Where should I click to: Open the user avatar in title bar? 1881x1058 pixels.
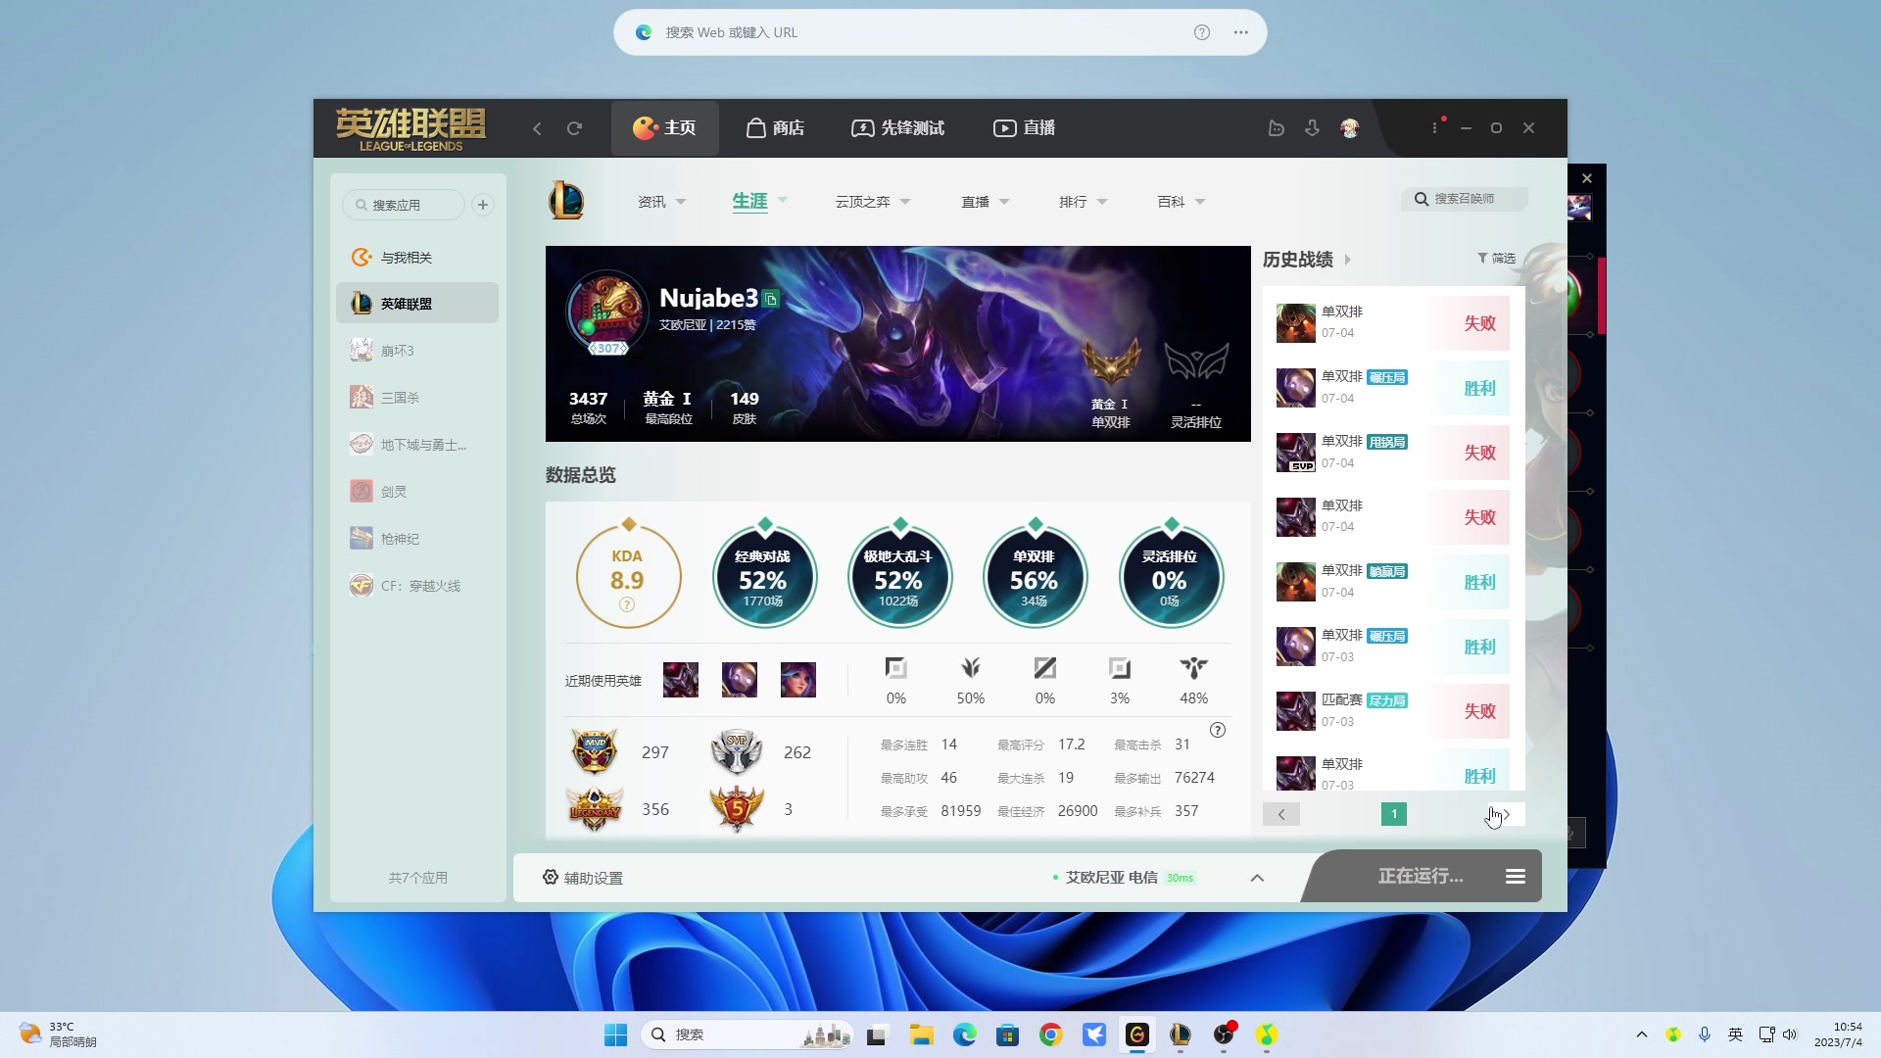(x=1350, y=128)
